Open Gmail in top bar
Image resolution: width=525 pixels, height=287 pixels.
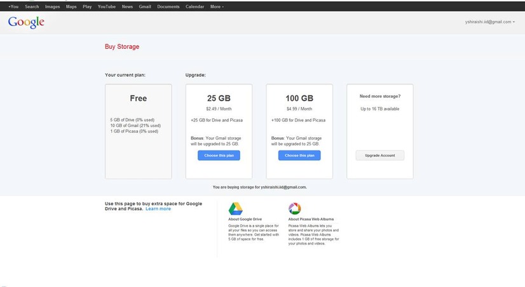(145, 6)
